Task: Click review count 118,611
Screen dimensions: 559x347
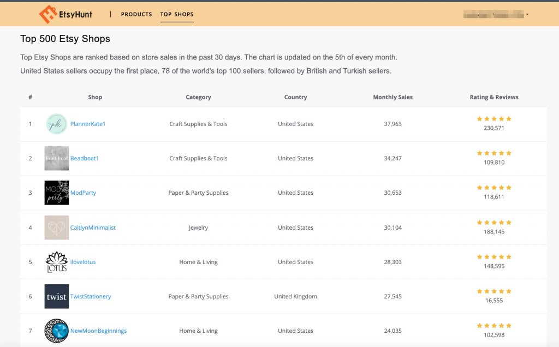Action: point(494,196)
